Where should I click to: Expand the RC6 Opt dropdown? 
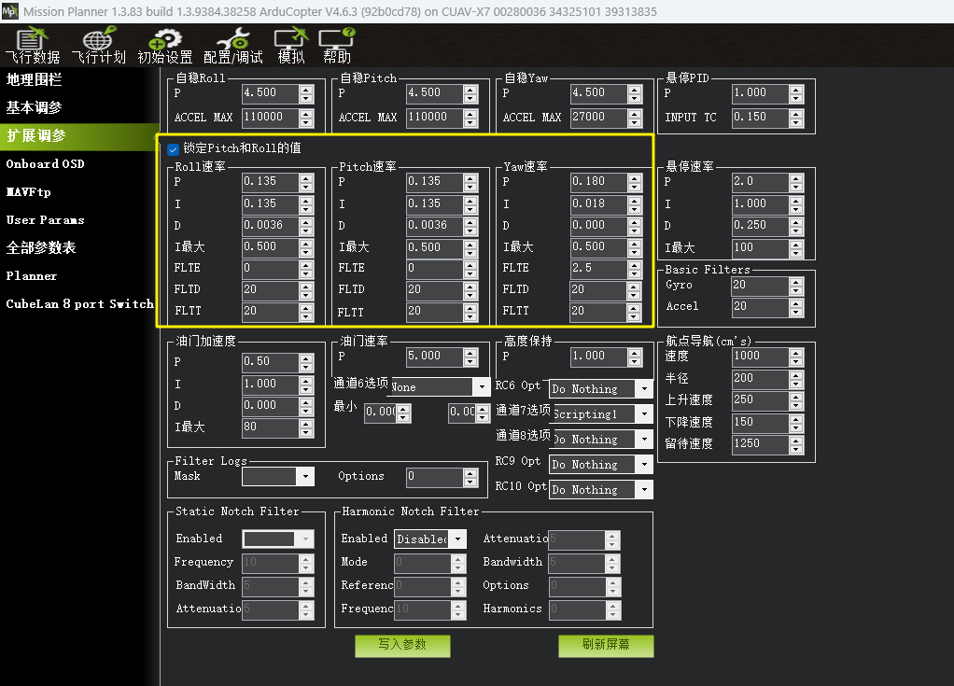(644, 389)
